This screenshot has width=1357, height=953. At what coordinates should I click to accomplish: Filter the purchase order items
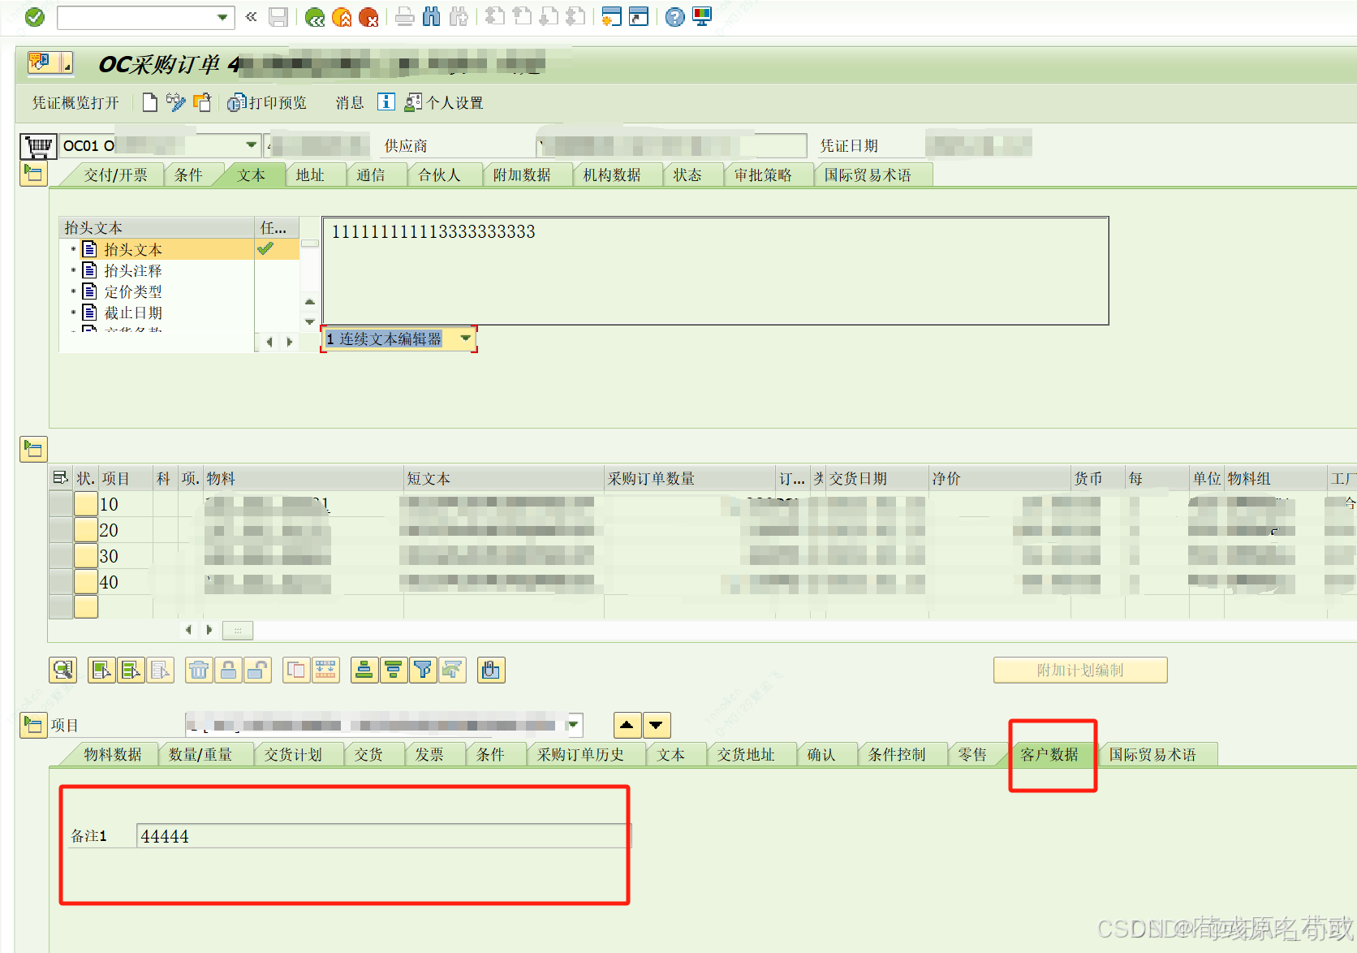pyautogui.click(x=423, y=670)
